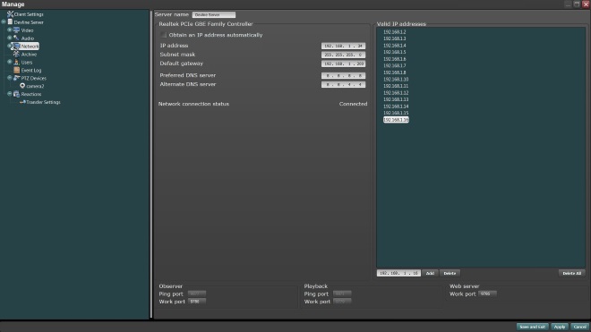
Task: Collapse the PTZ Devices tree node
Action: pyautogui.click(x=10, y=78)
